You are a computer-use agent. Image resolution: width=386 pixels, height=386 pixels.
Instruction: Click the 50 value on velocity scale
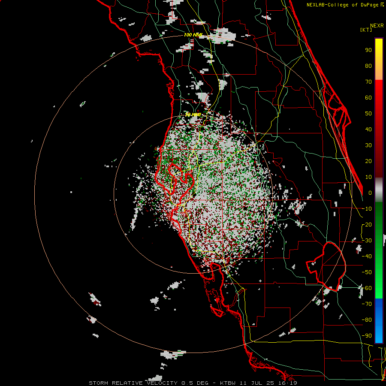pyautogui.click(x=368, y=114)
